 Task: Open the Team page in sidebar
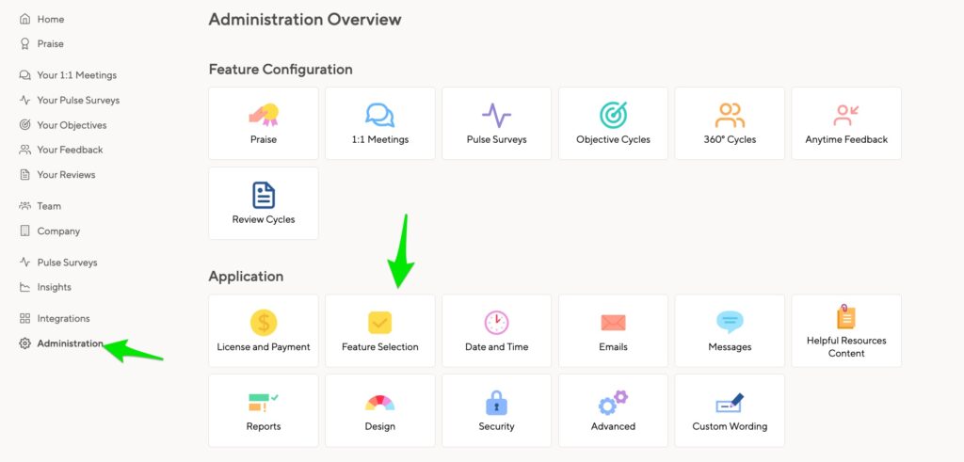point(49,206)
